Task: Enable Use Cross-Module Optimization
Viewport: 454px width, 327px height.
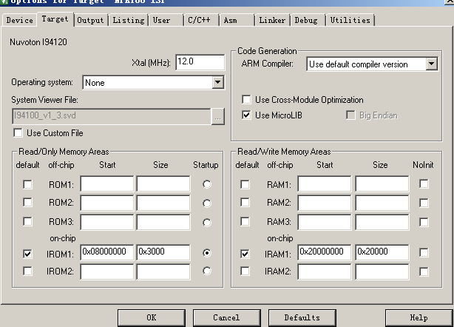Action: [246, 100]
